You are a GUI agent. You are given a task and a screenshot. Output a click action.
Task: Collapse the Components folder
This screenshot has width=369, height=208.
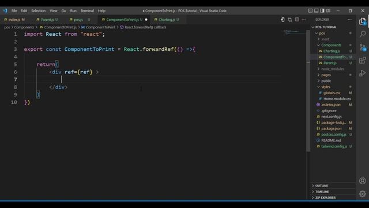pos(333,45)
